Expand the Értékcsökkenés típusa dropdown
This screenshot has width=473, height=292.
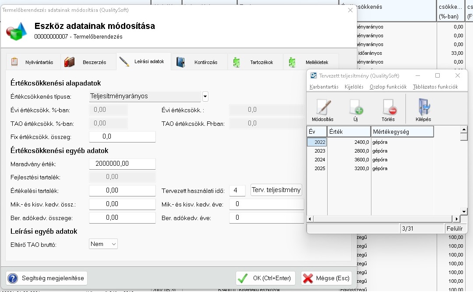pyautogui.click(x=205, y=96)
